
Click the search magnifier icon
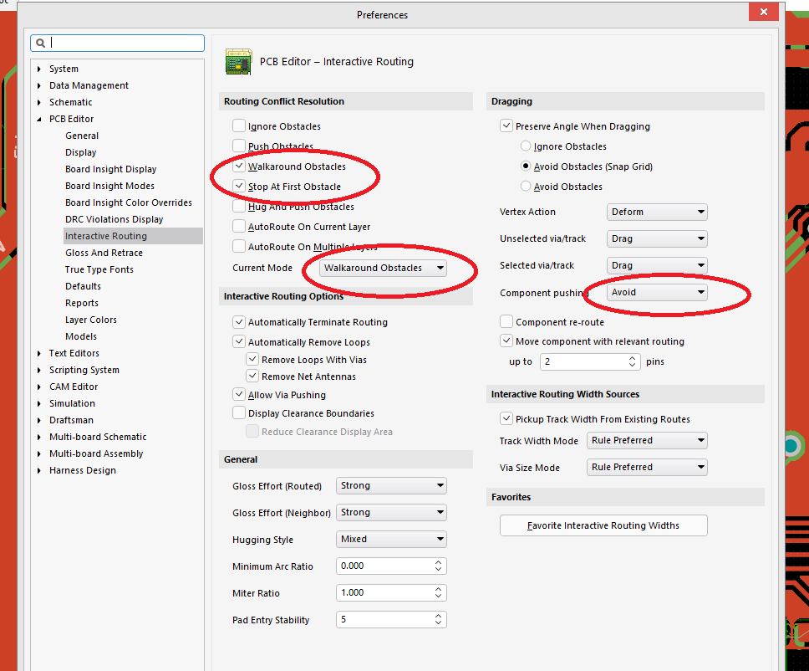point(41,43)
